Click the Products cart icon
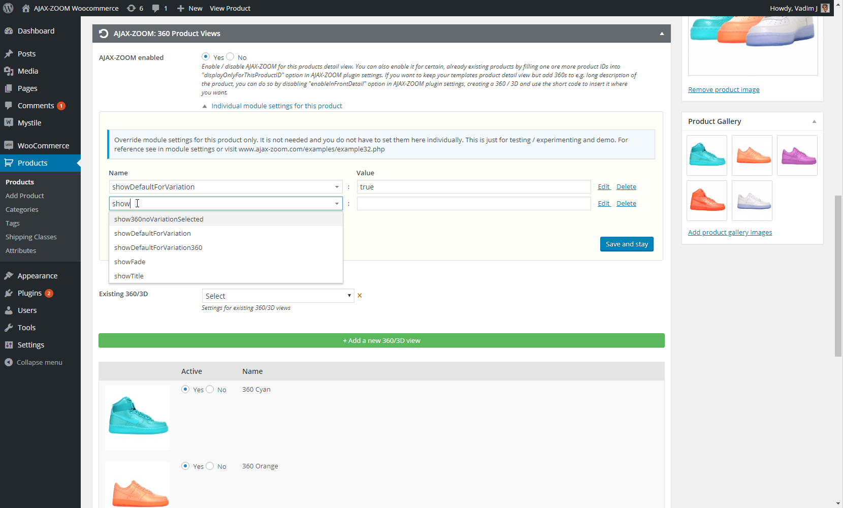Viewport: 843px width, 508px height. coord(9,163)
